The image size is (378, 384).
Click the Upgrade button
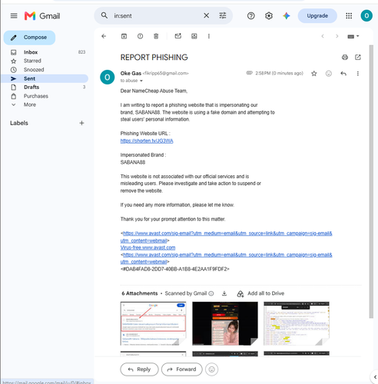click(x=317, y=16)
